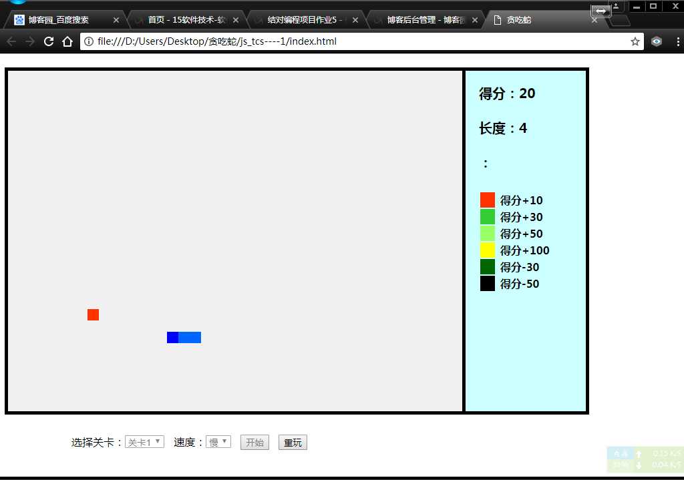Click the 得分+30 label text
The image size is (684, 480).
point(521,217)
